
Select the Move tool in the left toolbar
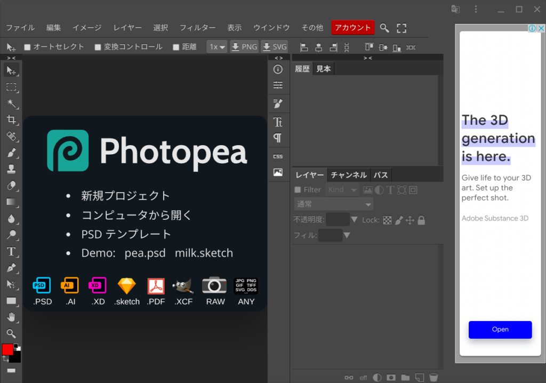point(11,71)
